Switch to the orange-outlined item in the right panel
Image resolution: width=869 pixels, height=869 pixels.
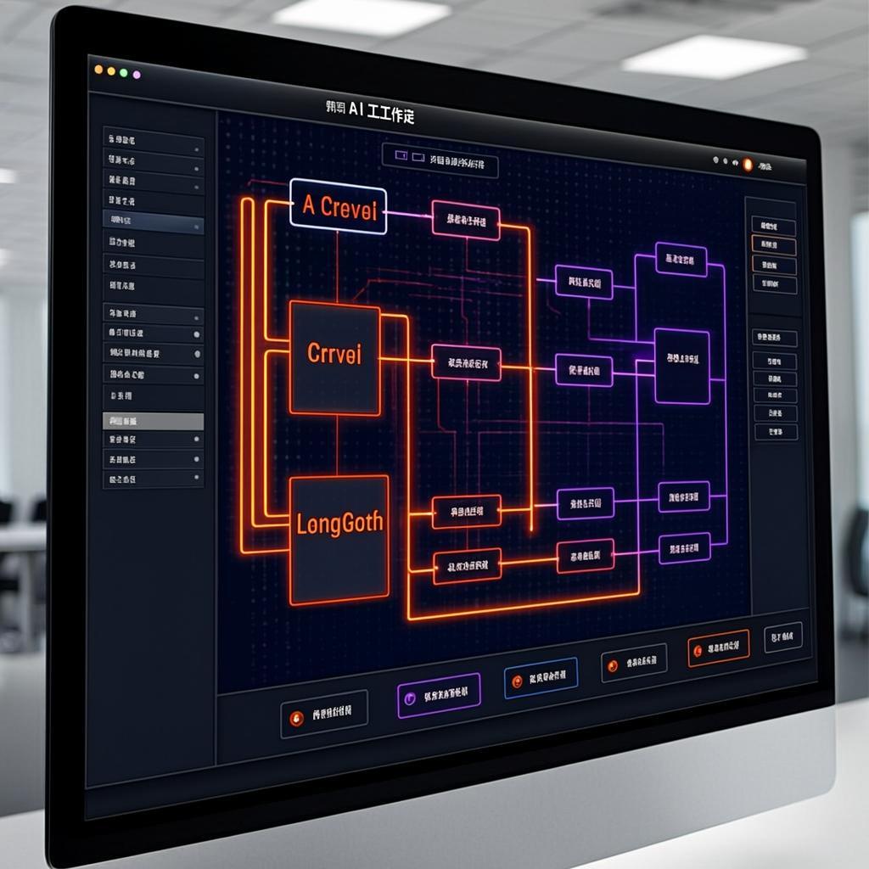click(x=773, y=245)
